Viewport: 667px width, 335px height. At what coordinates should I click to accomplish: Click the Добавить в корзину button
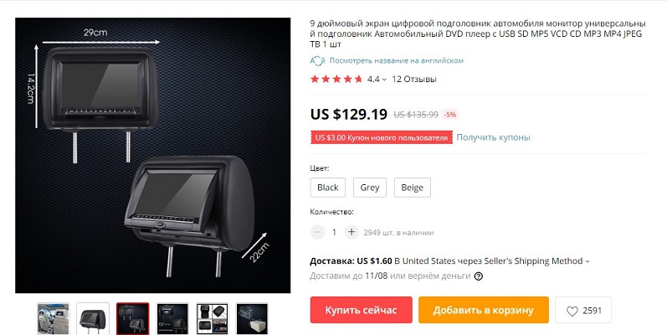pyautogui.click(x=483, y=310)
